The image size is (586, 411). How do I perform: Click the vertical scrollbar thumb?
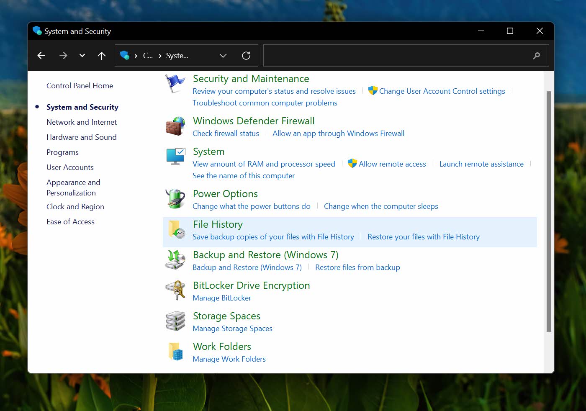tap(549, 211)
